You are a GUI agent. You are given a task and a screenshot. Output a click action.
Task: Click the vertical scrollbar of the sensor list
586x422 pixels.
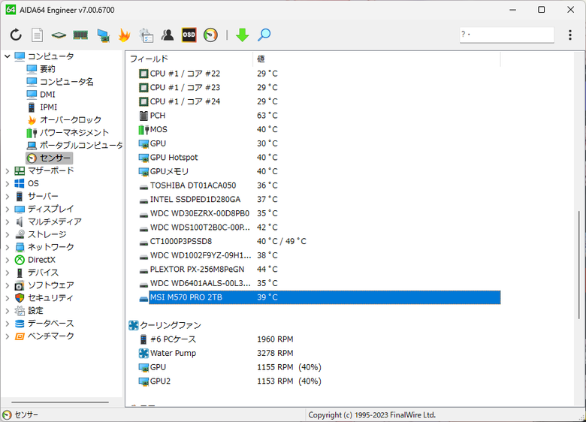pos(579,265)
